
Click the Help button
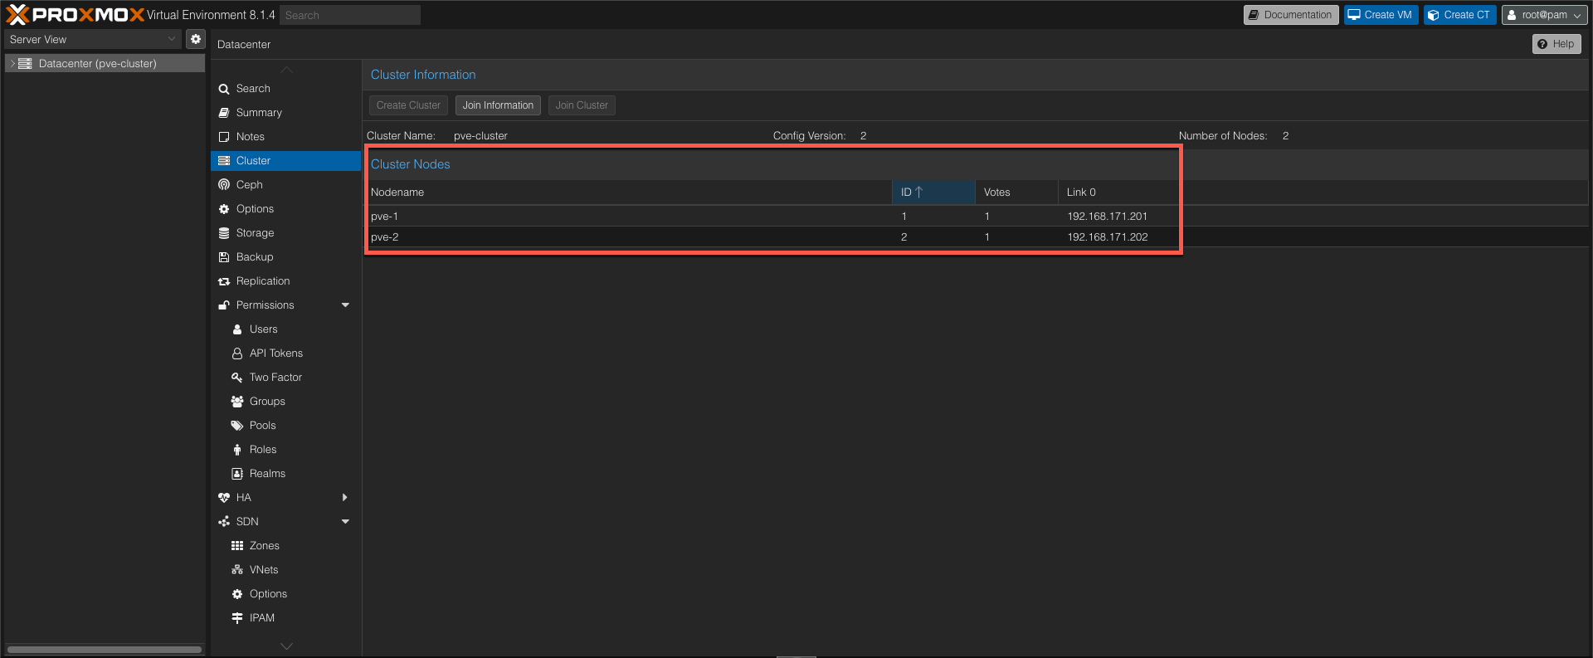coord(1556,44)
